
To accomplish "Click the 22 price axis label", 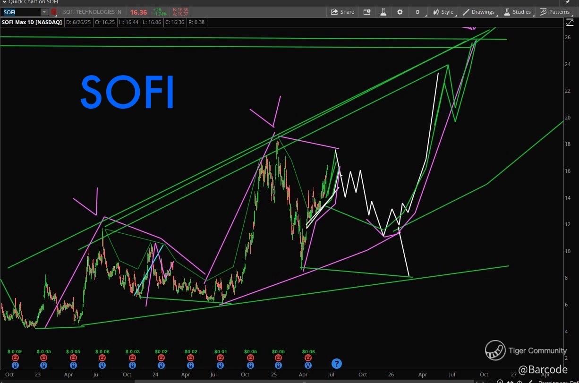I will (569, 91).
